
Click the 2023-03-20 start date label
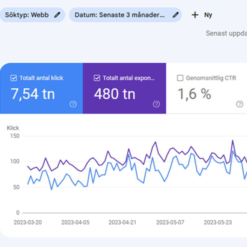tap(28, 222)
